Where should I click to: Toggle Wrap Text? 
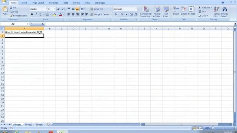coord(97,9)
